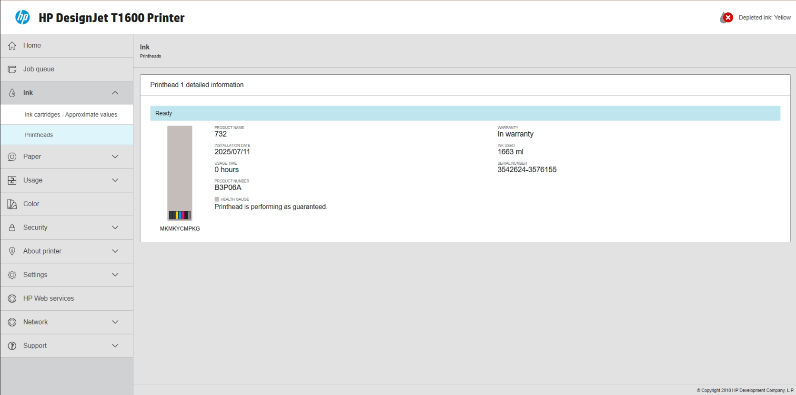Click the gray health gauge square
The image size is (796, 395).
pyautogui.click(x=217, y=199)
